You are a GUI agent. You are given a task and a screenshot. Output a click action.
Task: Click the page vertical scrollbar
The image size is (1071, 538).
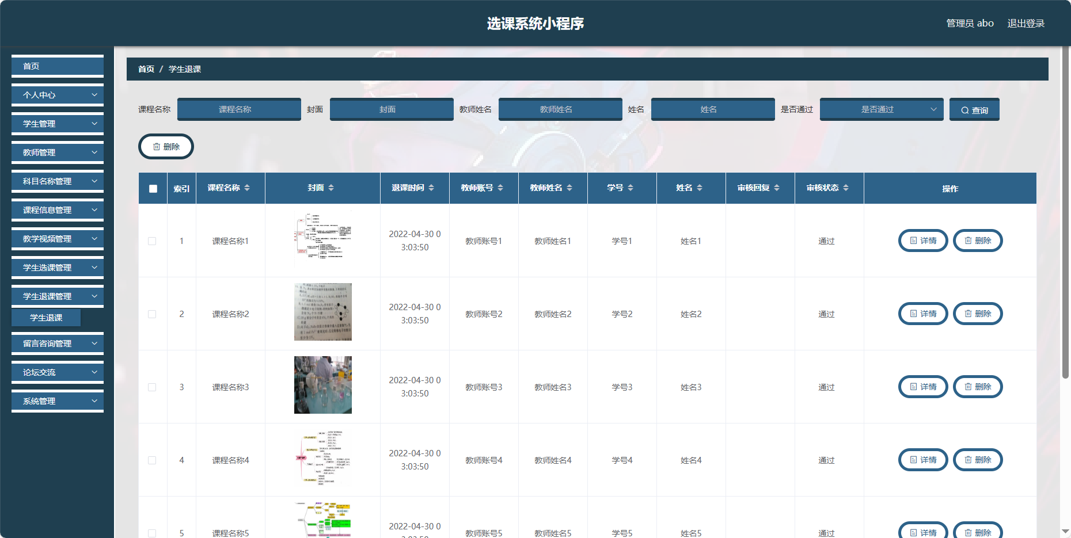point(1066,213)
